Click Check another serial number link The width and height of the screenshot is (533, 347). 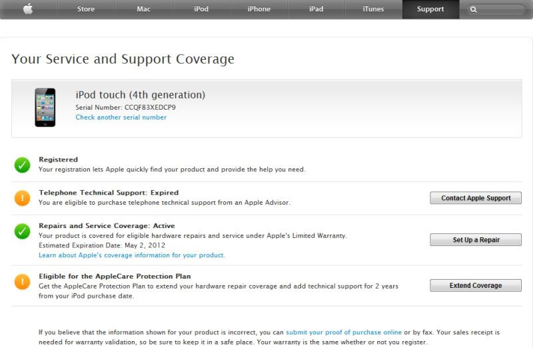pyautogui.click(x=121, y=118)
